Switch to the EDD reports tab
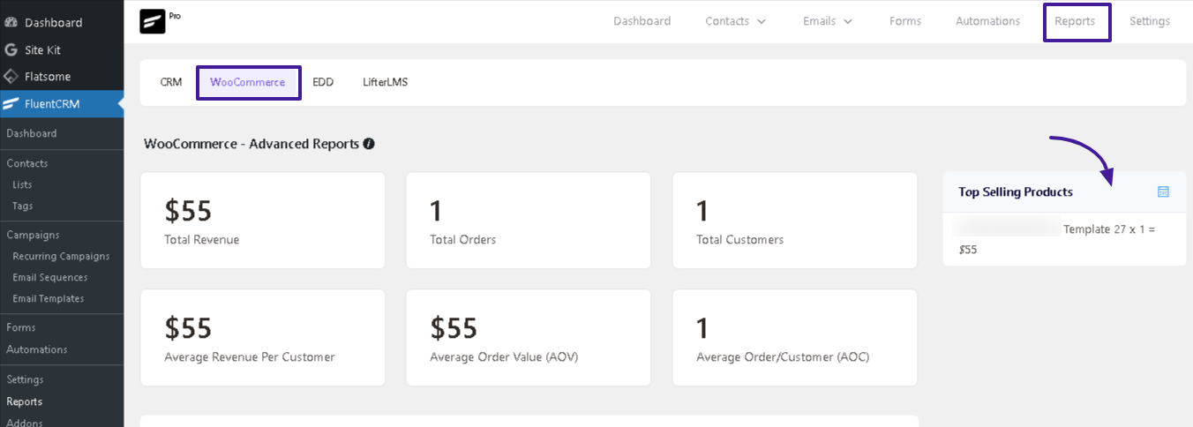 323,82
